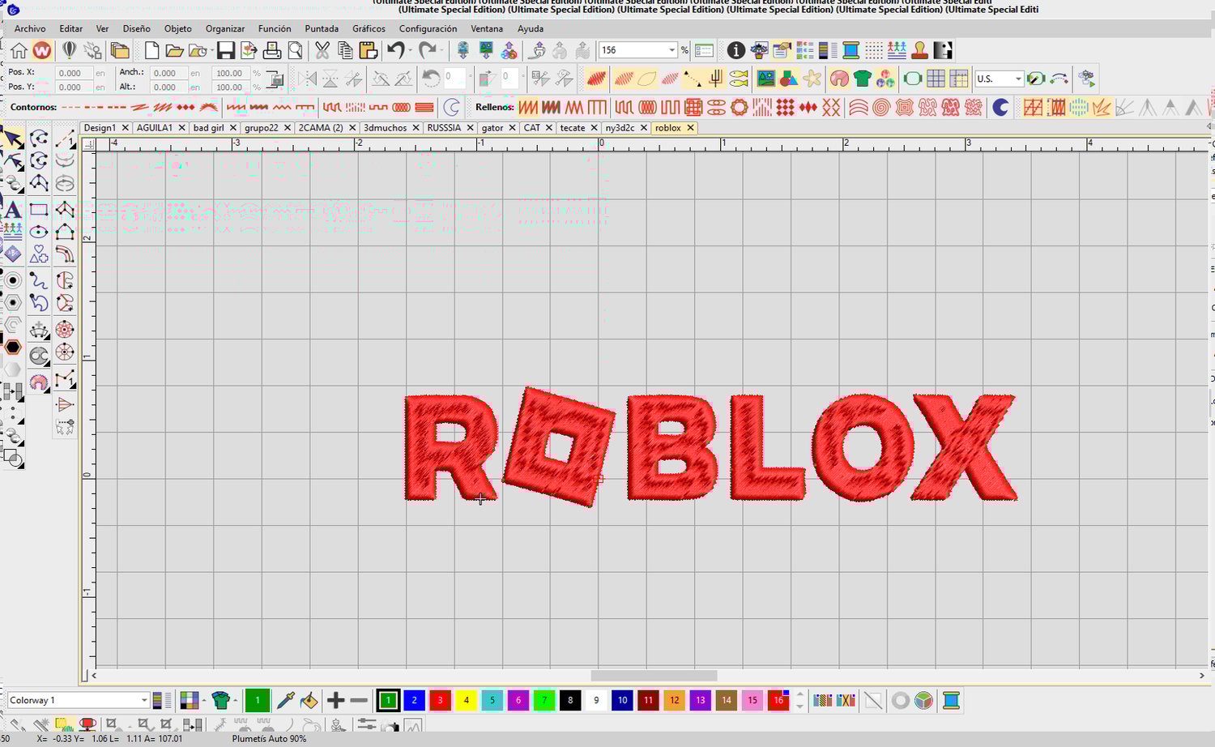
Task: Click the horizontal scrollbar thumb
Action: pyautogui.click(x=654, y=676)
